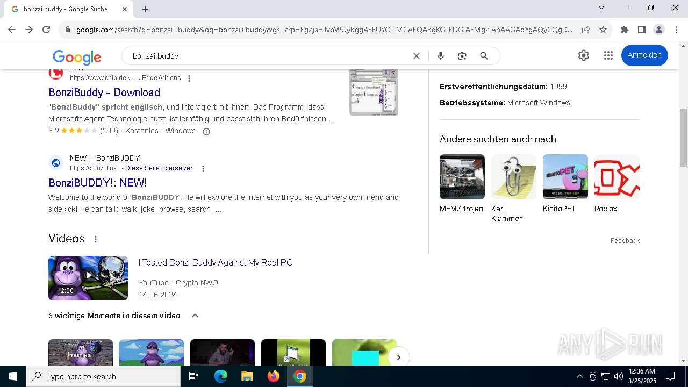Viewport: 688px width, 387px height.
Task: Open Task View on taskbar
Action: (x=193, y=376)
